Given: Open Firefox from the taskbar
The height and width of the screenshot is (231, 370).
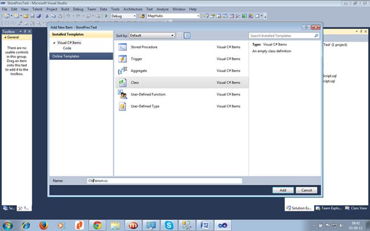Looking at the screenshot, I should coord(44,225).
